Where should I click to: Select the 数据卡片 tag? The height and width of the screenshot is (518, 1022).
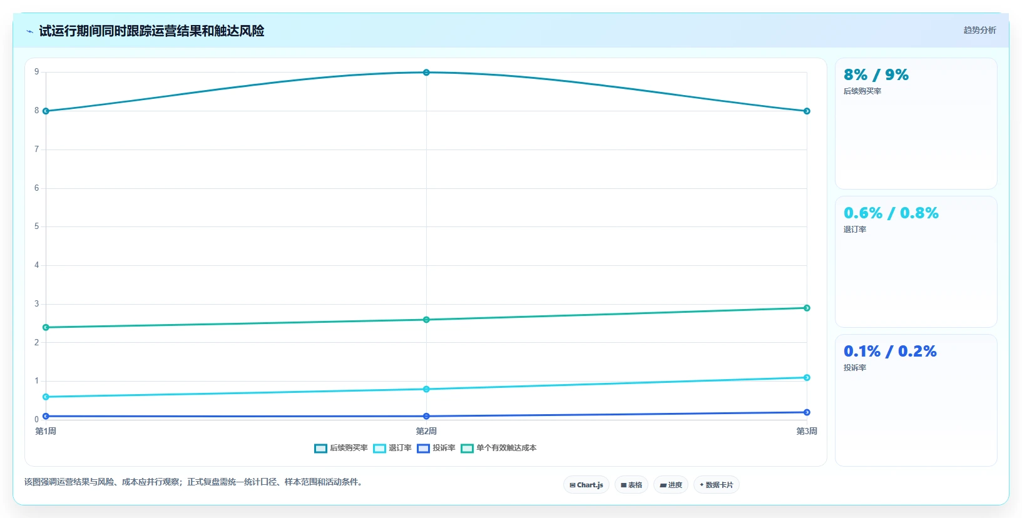pyautogui.click(x=717, y=485)
